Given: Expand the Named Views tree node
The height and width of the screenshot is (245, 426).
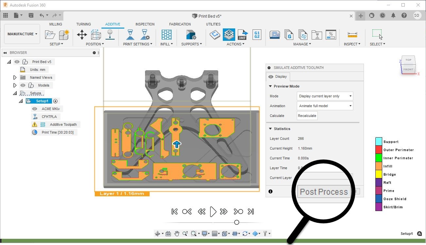Looking at the screenshot, I should [15, 77].
